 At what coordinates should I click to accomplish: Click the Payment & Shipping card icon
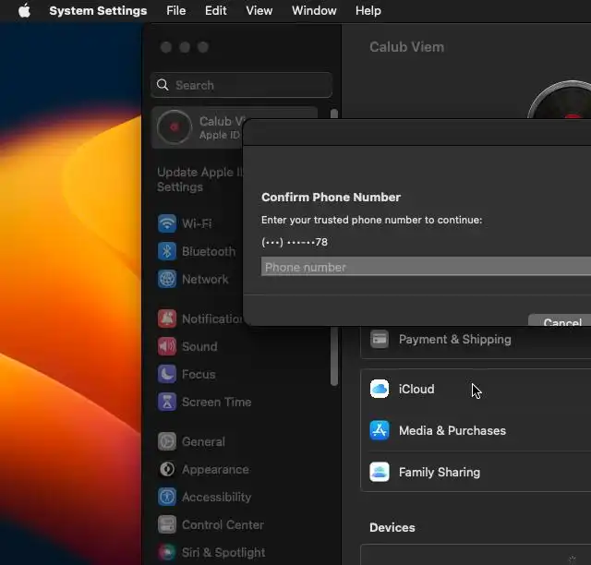(x=380, y=339)
